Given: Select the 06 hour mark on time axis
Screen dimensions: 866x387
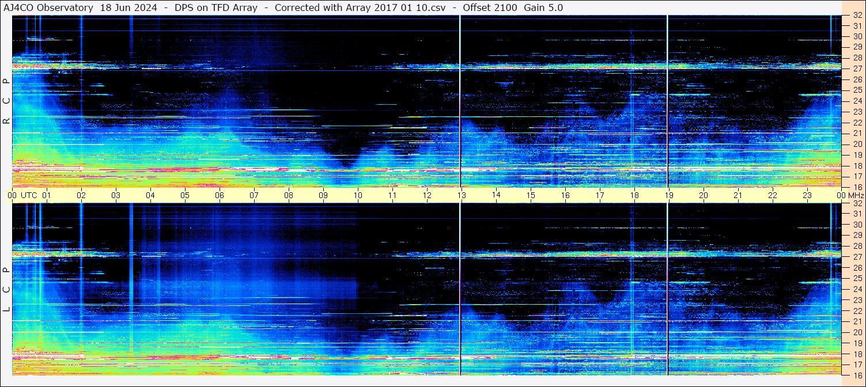Looking at the screenshot, I should 220,195.
